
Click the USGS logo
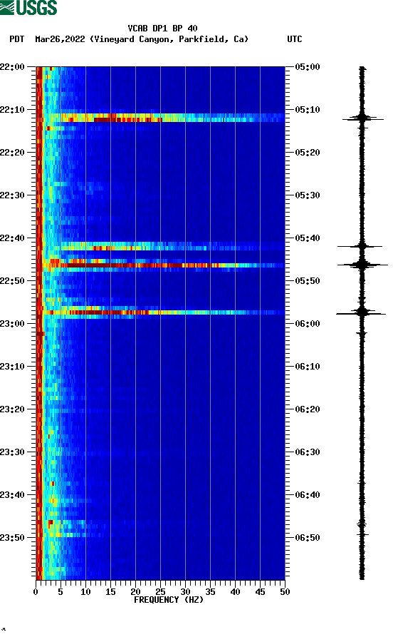coord(28,7)
